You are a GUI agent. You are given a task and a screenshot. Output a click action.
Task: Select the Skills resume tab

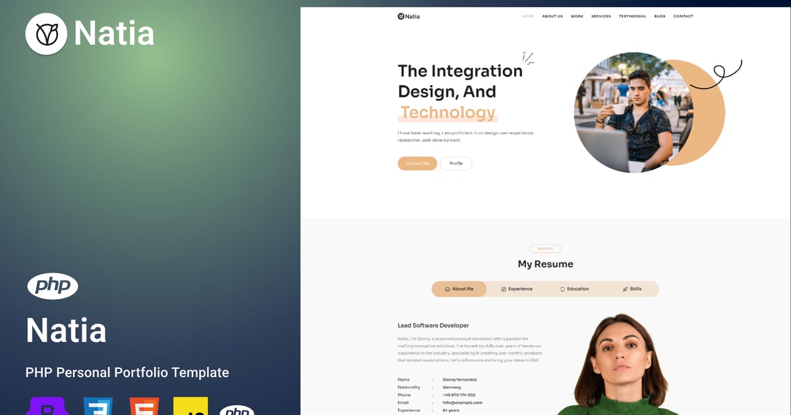[631, 289]
